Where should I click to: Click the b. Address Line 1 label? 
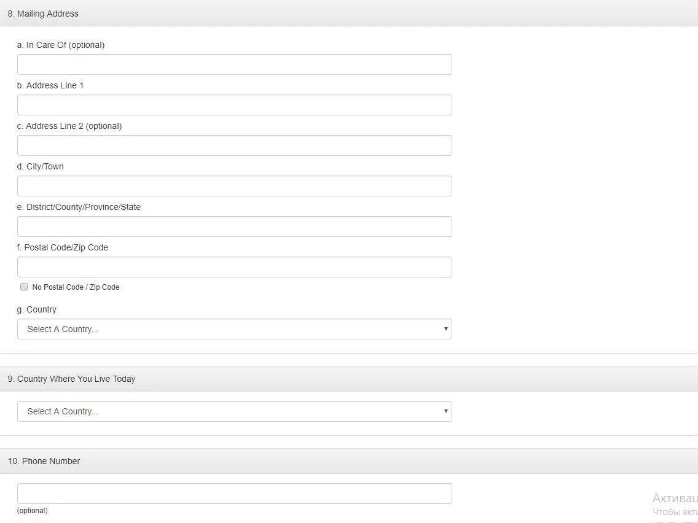coord(50,85)
